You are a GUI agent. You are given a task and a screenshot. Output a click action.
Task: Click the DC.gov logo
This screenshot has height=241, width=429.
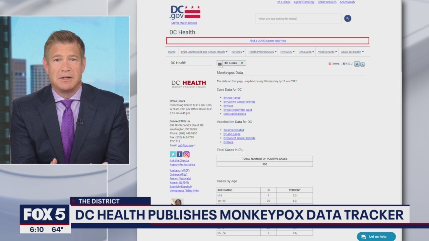pyautogui.click(x=185, y=13)
